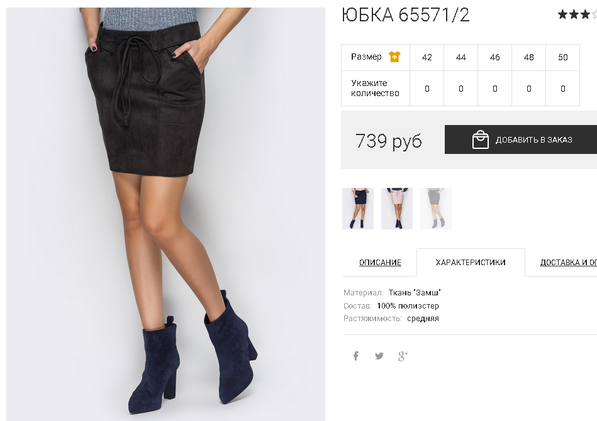The width and height of the screenshot is (597, 421).
Task: Select the dark blue skirt thumbnail
Action: [x=358, y=209]
